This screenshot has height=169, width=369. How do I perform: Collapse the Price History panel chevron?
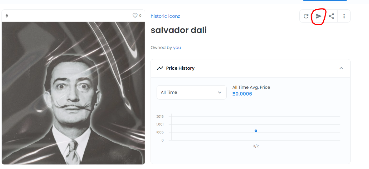341,68
